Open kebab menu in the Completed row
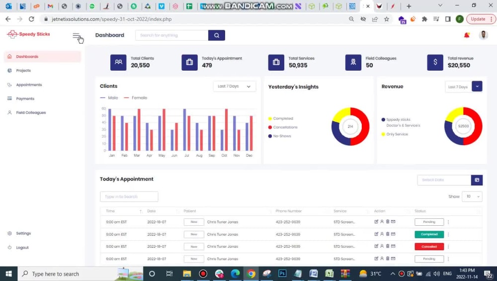The image size is (497, 281). [x=448, y=234]
